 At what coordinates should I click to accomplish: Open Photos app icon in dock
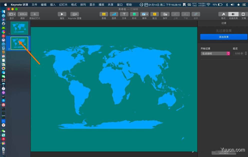3,68
